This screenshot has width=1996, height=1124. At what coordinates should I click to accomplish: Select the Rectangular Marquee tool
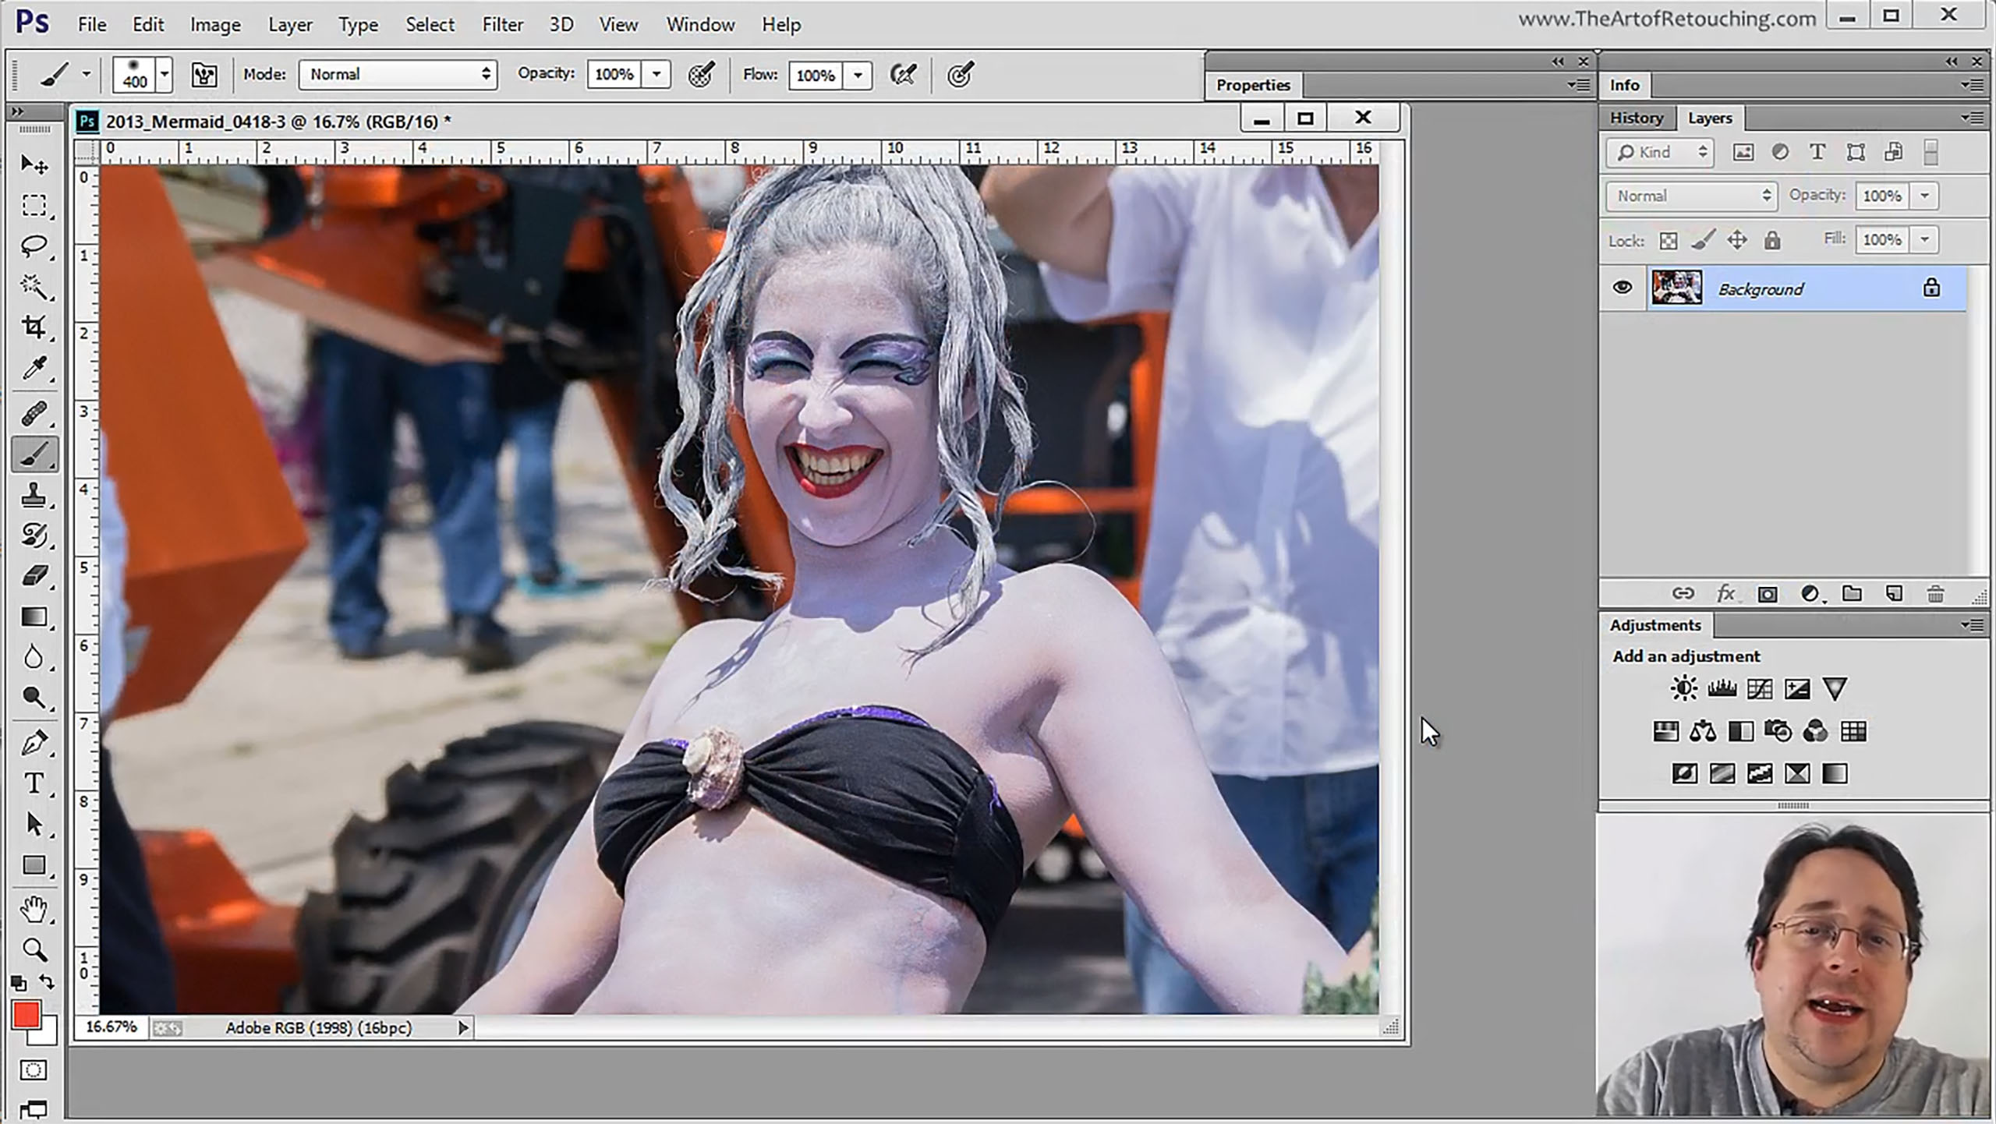pyautogui.click(x=34, y=205)
